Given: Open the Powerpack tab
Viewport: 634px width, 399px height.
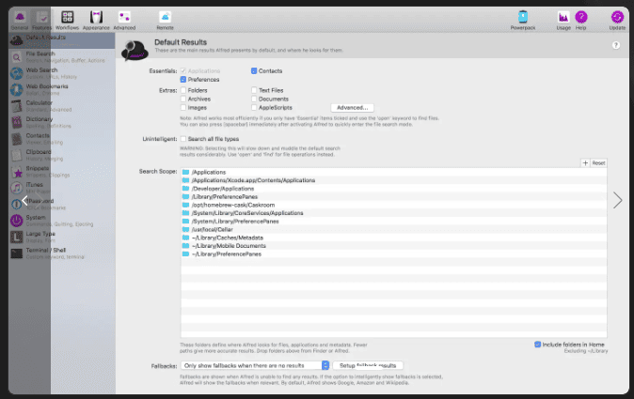Looking at the screenshot, I should tap(523, 20).
